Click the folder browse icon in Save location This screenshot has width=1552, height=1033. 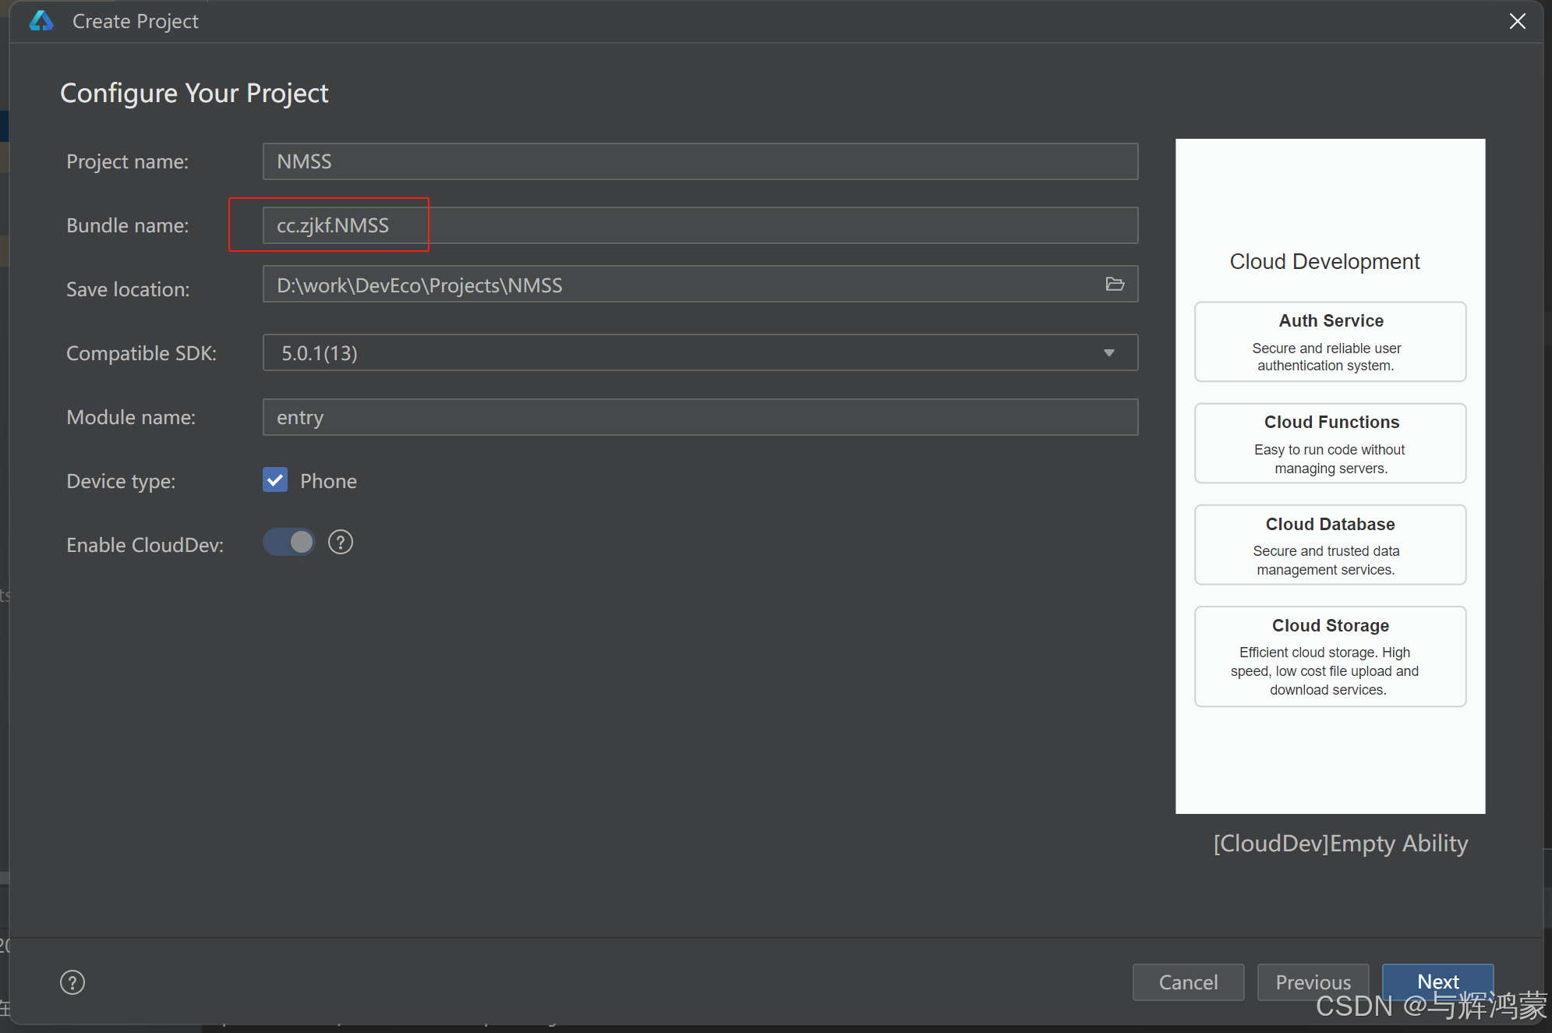[x=1115, y=285]
